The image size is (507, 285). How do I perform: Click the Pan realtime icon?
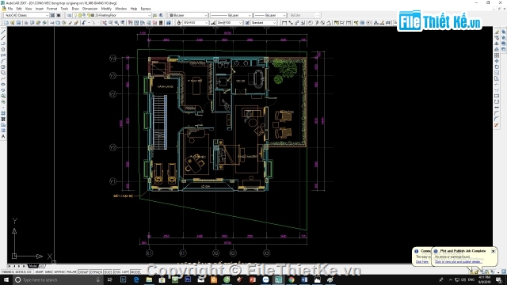point(105,23)
